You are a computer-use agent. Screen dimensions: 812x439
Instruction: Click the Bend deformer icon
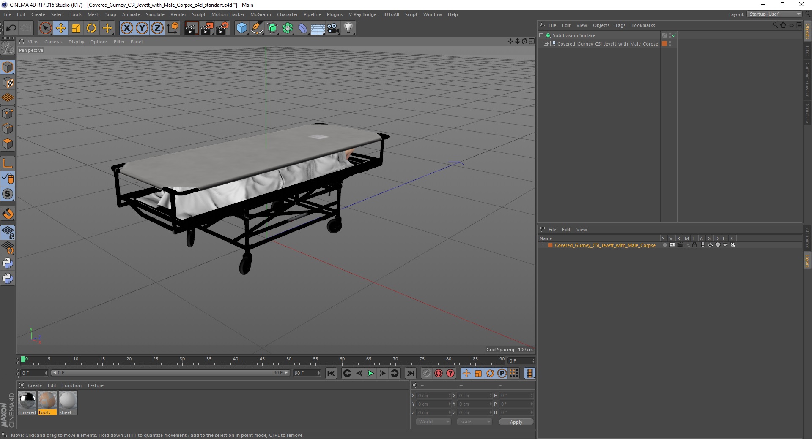click(x=303, y=28)
